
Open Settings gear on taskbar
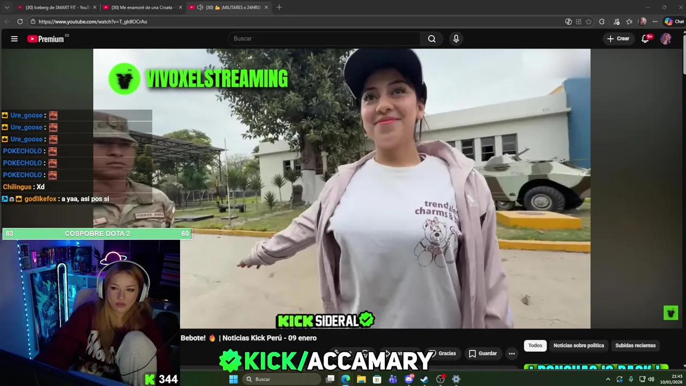(456, 379)
